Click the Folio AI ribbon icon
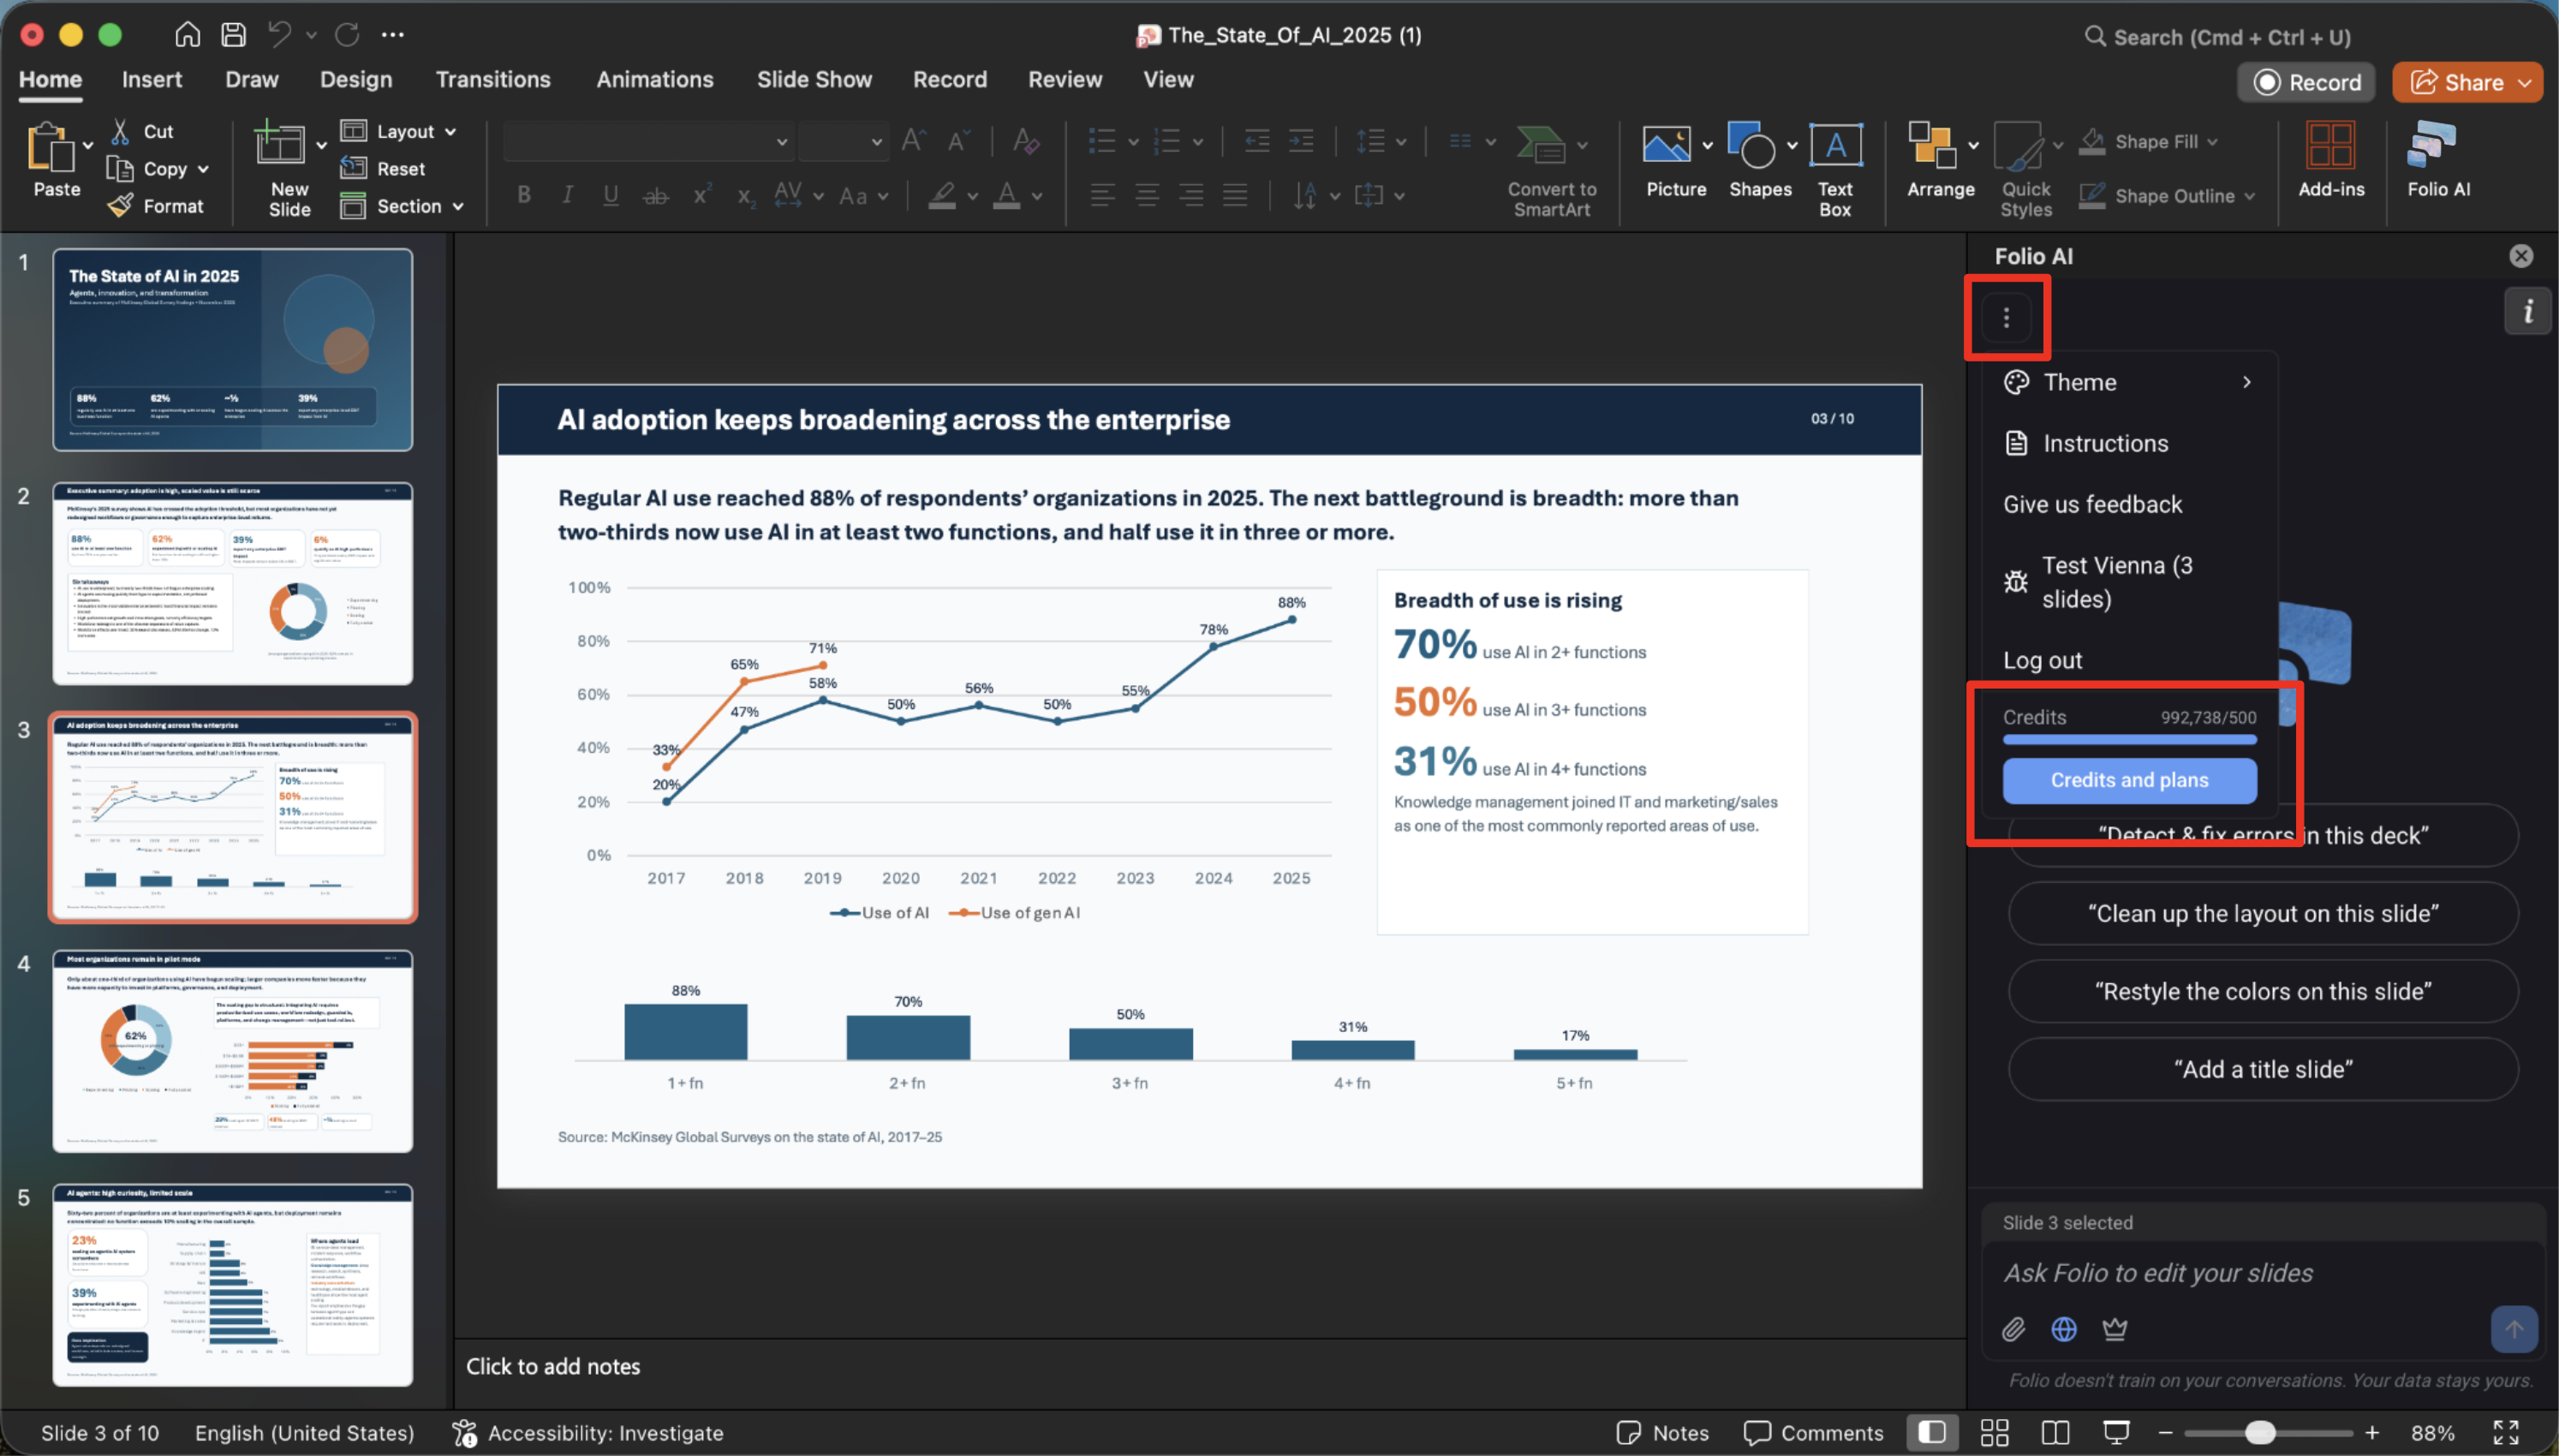This screenshot has width=2559, height=1456. coord(2438,161)
